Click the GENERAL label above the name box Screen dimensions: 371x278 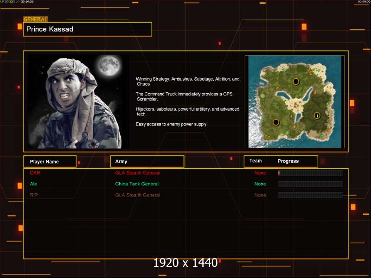click(x=36, y=19)
